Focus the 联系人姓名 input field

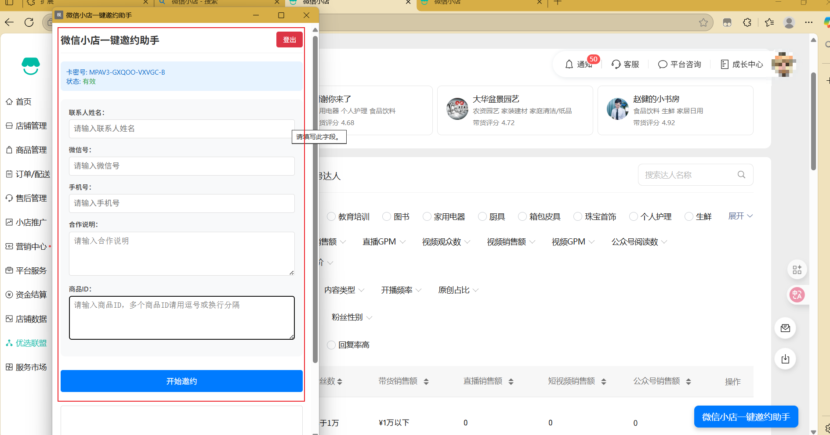181,129
